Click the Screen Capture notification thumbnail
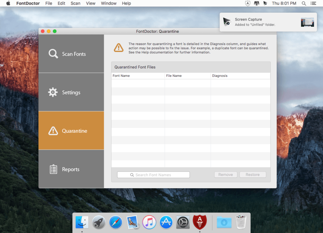 (307, 22)
